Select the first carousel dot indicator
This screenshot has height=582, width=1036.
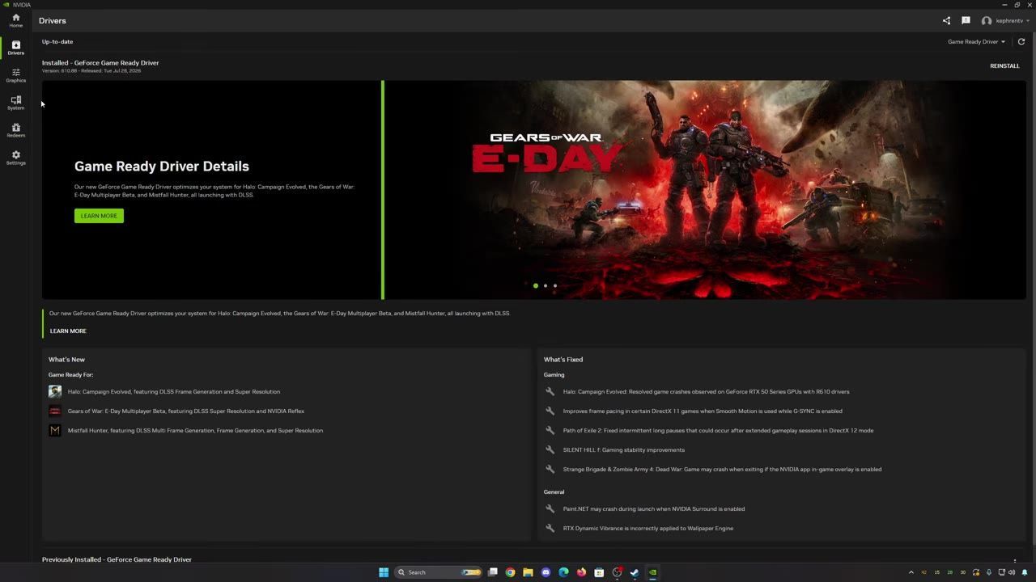pos(536,285)
